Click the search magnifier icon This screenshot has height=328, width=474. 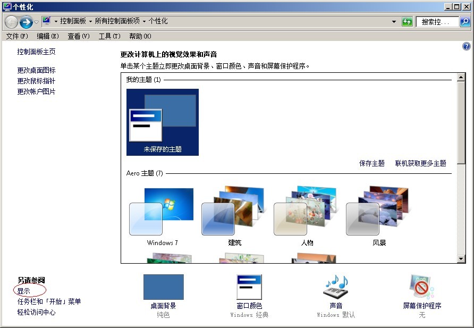click(464, 22)
